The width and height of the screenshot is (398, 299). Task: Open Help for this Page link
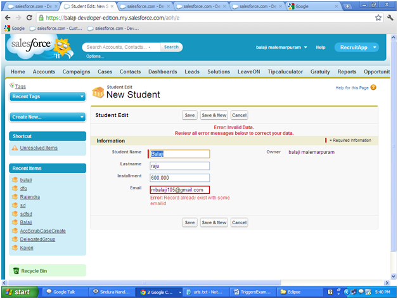[x=352, y=88]
